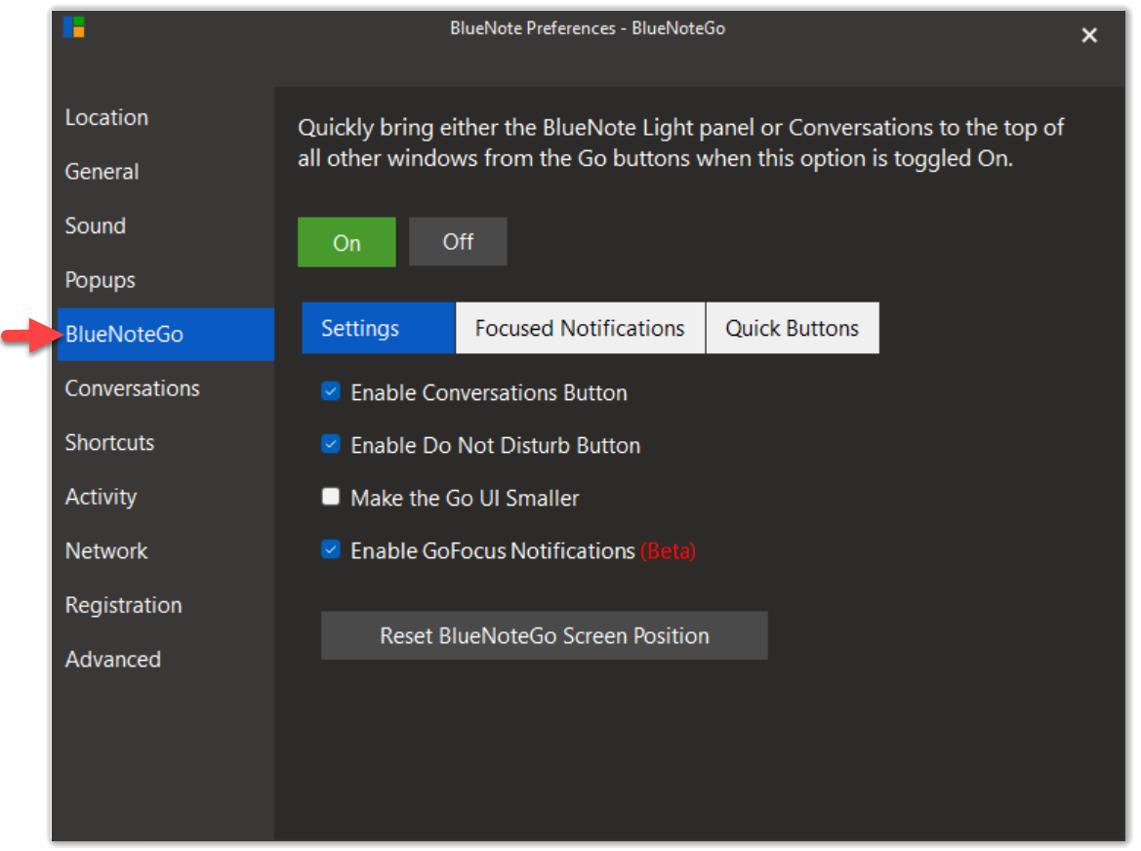
Task: Uncheck Enable Do Not Disturb Button
Action: tap(330, 444)
